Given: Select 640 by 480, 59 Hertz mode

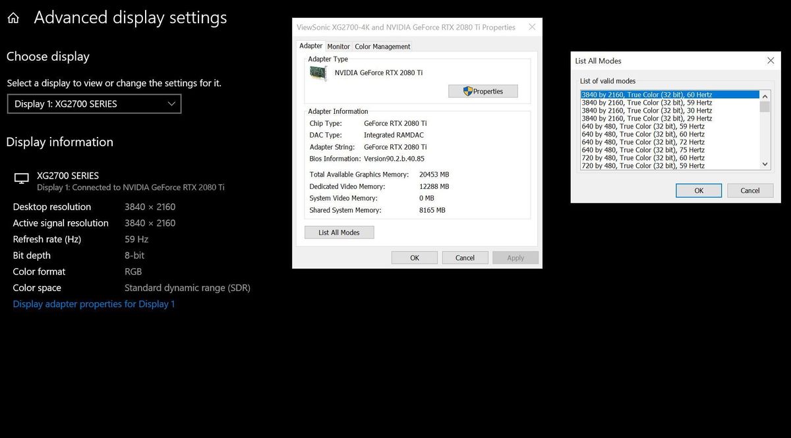Looking at the screenshot, I should point(670,126).
